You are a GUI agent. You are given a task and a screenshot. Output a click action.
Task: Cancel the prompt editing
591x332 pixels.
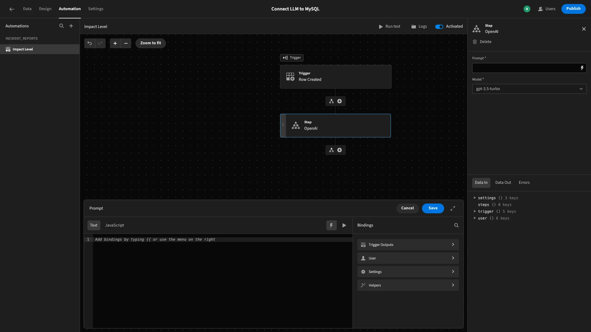pyautogui.click(x=407, y=208)
